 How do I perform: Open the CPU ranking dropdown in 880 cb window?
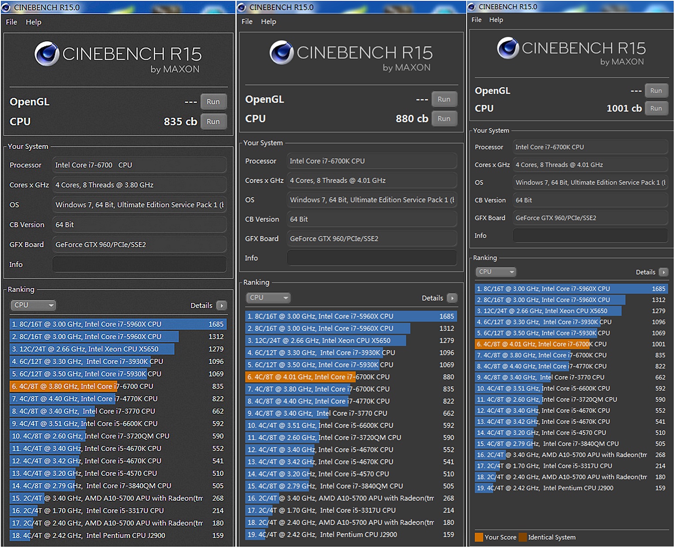[268, 297]
